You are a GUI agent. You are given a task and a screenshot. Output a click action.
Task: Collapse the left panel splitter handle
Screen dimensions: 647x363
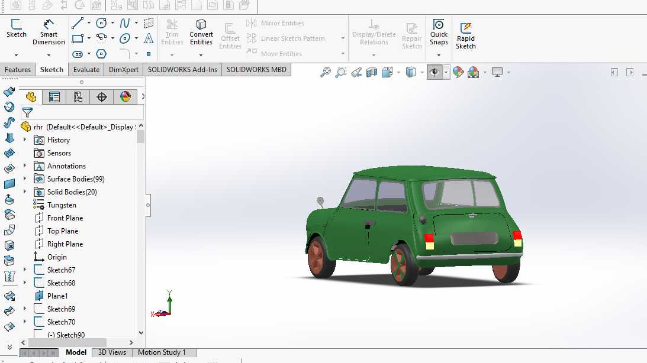pos(148,205)
